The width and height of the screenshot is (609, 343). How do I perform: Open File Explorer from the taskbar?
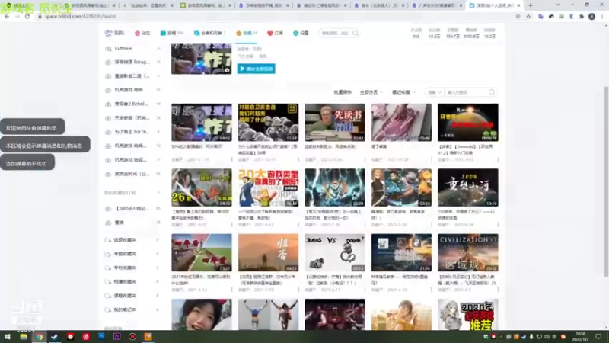click(x=24, y=337)
